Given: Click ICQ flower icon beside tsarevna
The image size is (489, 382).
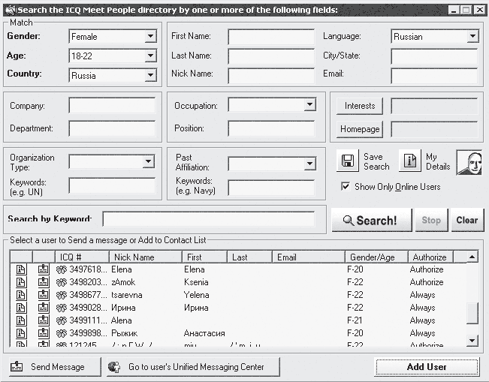Looking at the screenshot, I should click(62, 295).
